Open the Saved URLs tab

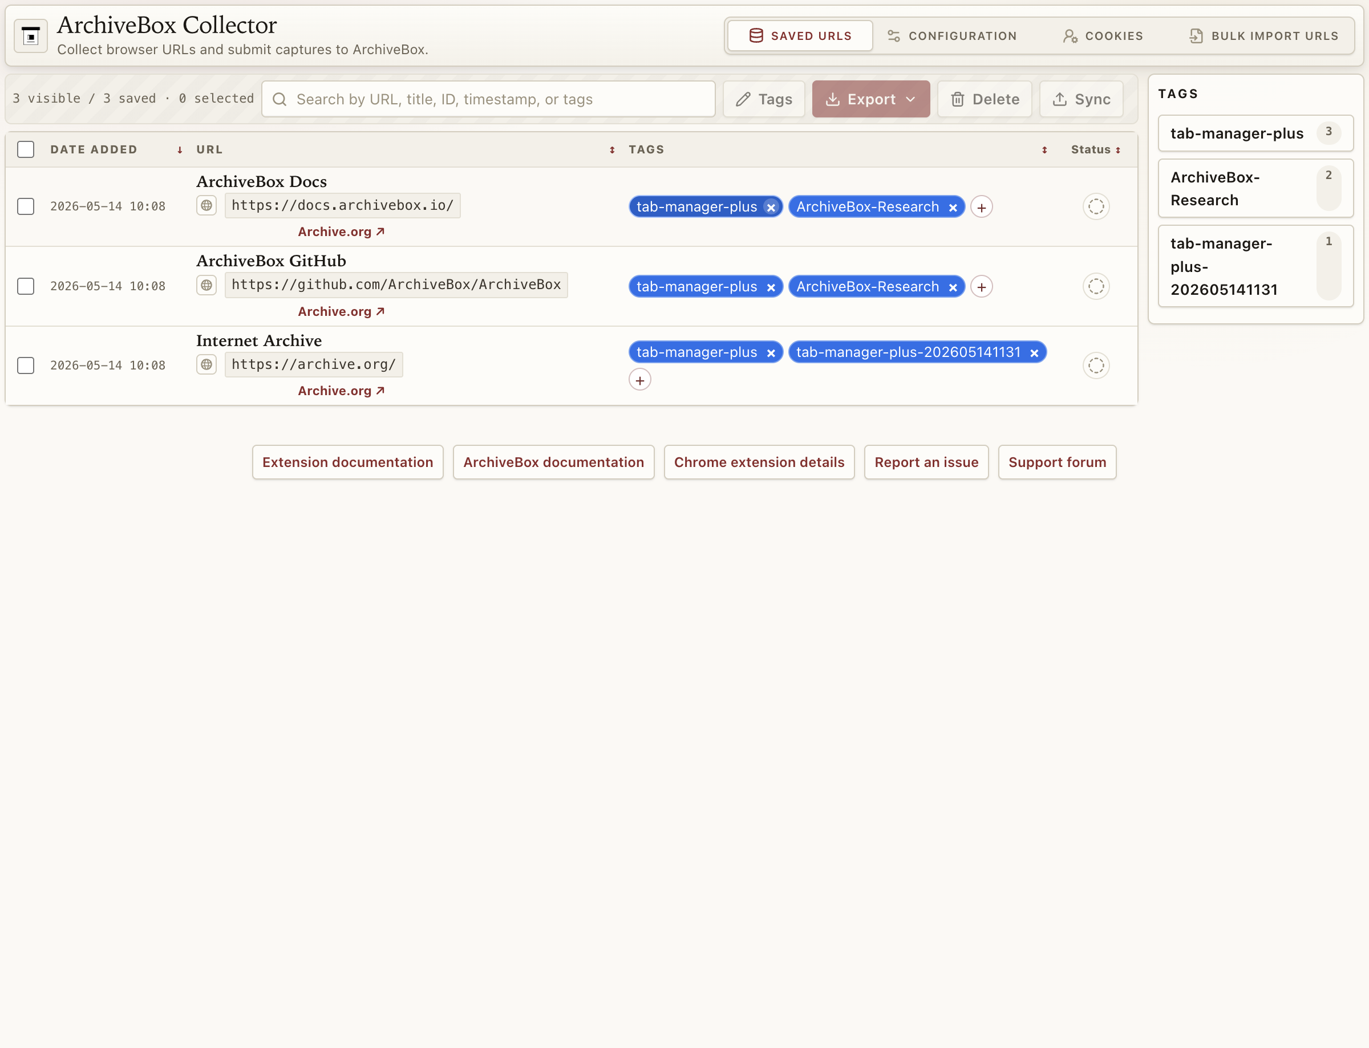pos(800,36)
